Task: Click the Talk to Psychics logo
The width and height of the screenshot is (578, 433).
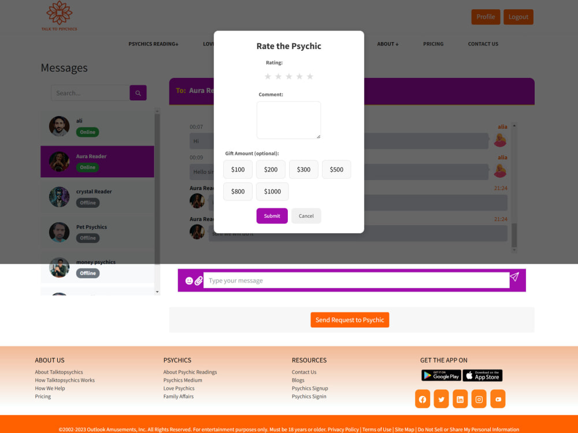Action: (x=59, y=16)
